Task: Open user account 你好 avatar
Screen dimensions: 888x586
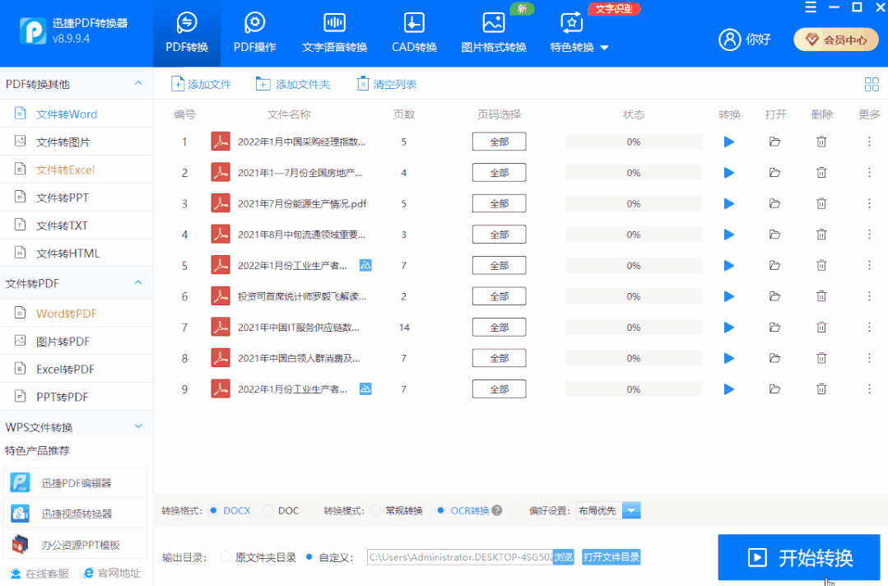Action: pos(729,40)
